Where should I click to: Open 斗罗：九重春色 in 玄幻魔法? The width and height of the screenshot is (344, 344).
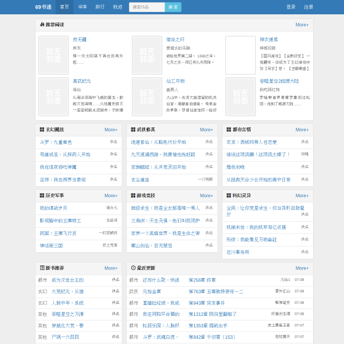(x=56, y=142)
